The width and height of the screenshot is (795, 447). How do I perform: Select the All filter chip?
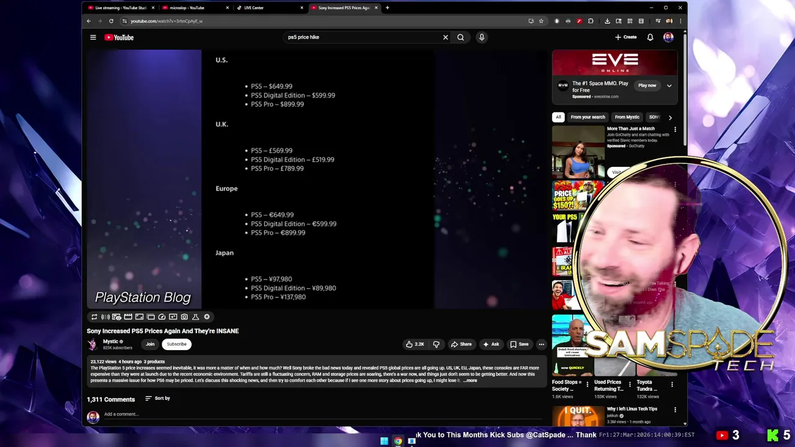pos(558,117)
